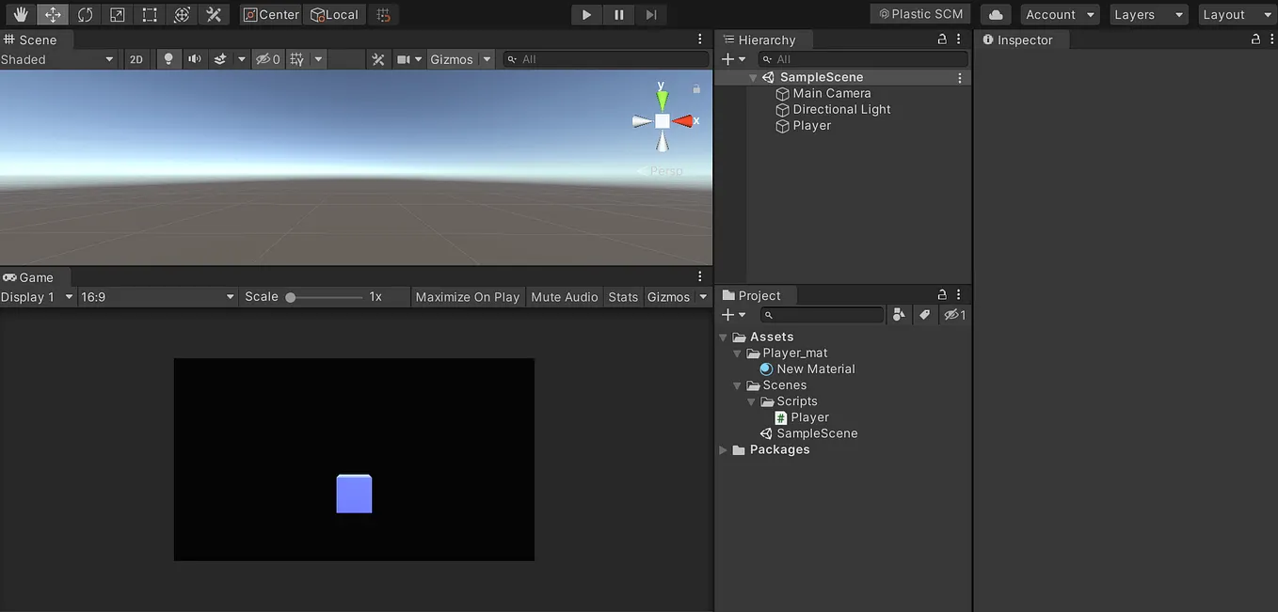Toggle Scene audio
Viewport: 1278px width, 612px height.
(x=194, y=58)
